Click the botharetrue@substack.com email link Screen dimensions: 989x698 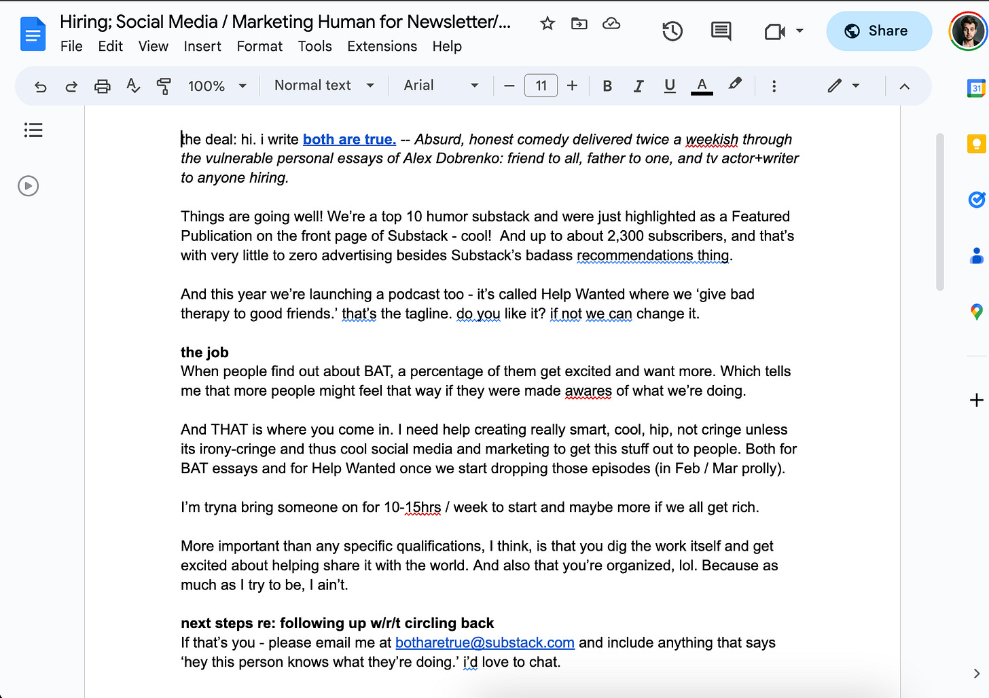(485, 642)
